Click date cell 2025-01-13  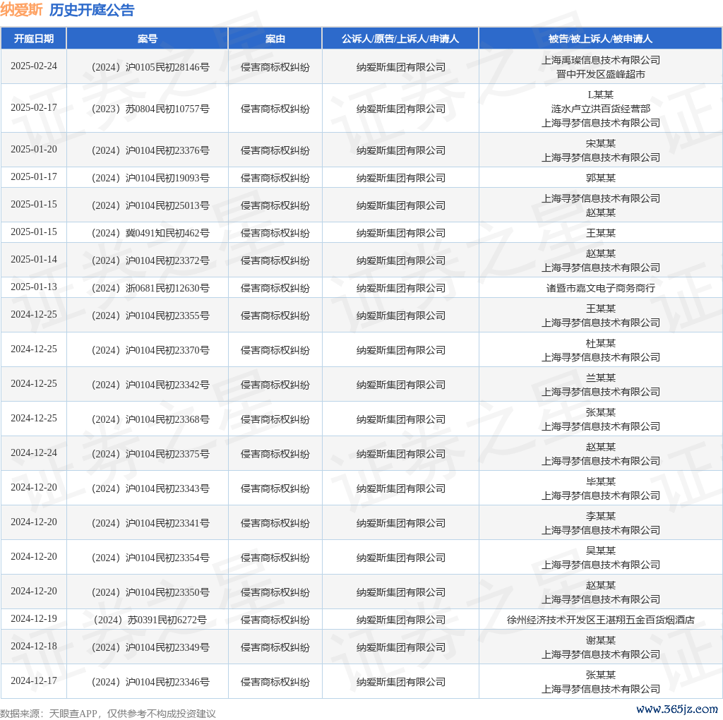[x=34, y=287]
